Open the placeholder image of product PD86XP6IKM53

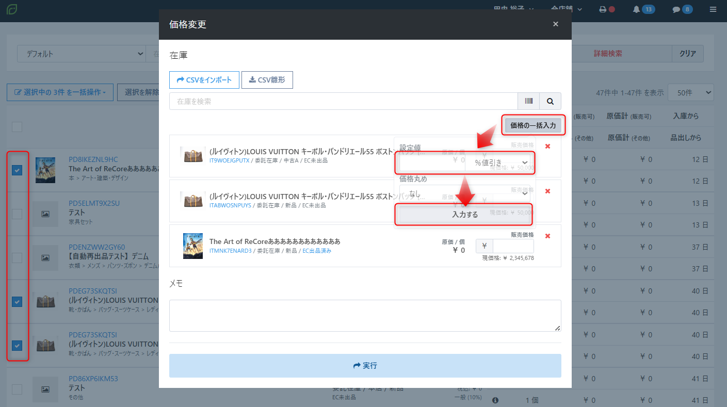point(45,389)
